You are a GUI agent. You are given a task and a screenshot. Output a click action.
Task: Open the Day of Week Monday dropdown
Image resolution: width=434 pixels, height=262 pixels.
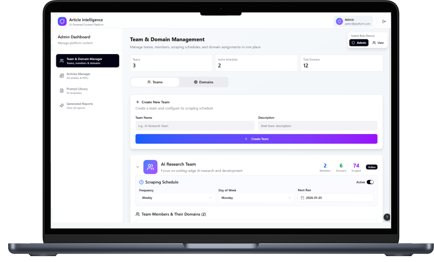pos(256,198)
